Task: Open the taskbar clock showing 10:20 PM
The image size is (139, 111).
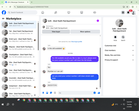Action: pyautogui.click(x=129, y=104)
